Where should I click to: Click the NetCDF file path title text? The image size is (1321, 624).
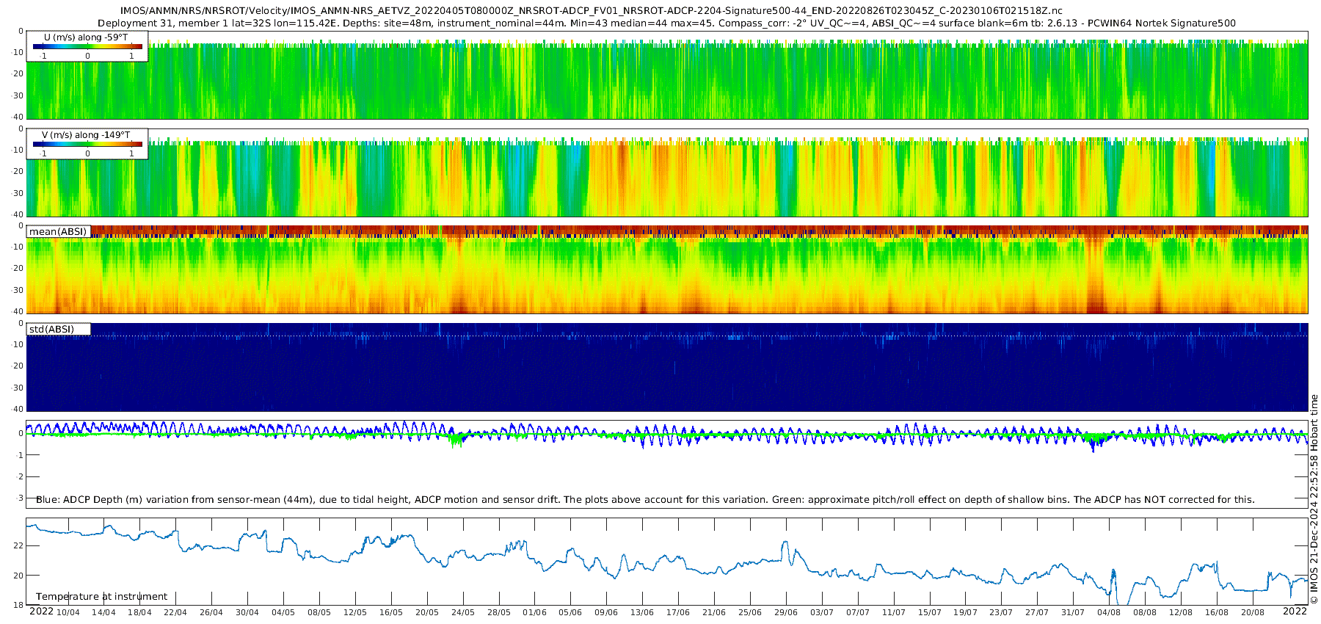[591, 10]
